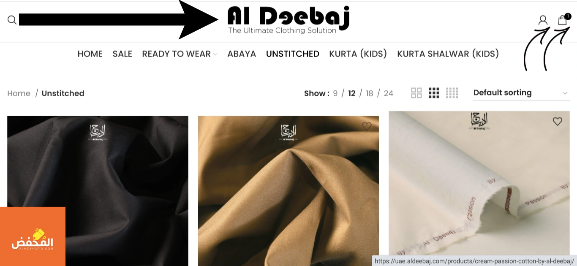Switch to four-column grid view

[452, 93]
